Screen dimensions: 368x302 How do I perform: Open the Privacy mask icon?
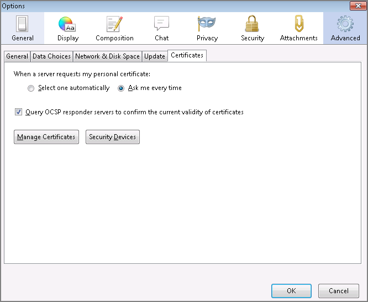pos(207,23)
